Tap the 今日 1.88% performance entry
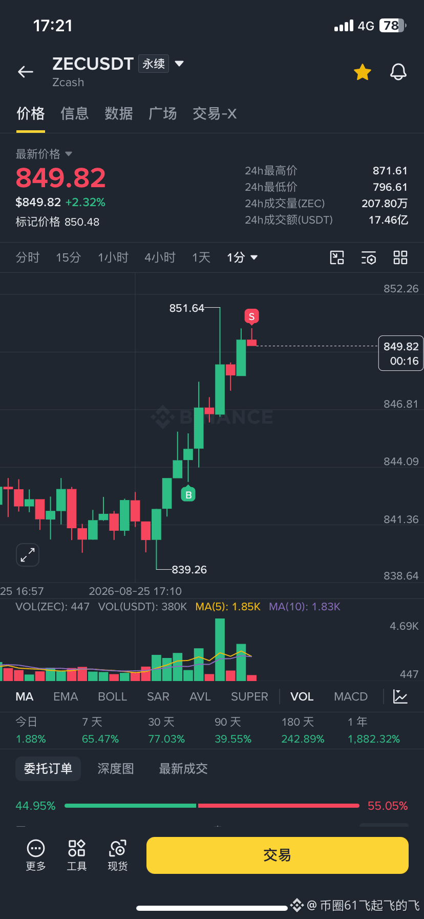This screenshot has width=424, height=919. (31, 730)
